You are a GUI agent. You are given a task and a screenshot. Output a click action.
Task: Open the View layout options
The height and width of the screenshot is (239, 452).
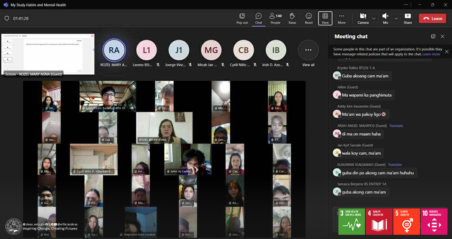[x=325, y=18]
